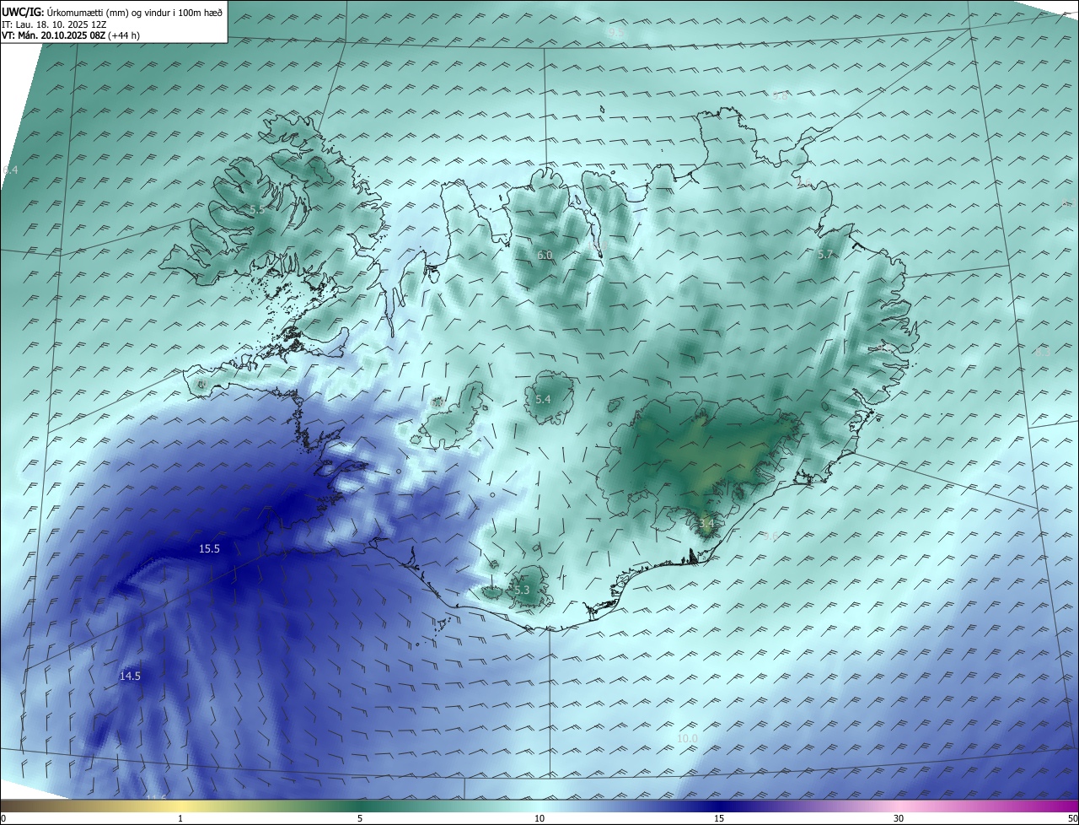
Task: Click the 5.7 value label in the northeast
Action: point(824,255)
